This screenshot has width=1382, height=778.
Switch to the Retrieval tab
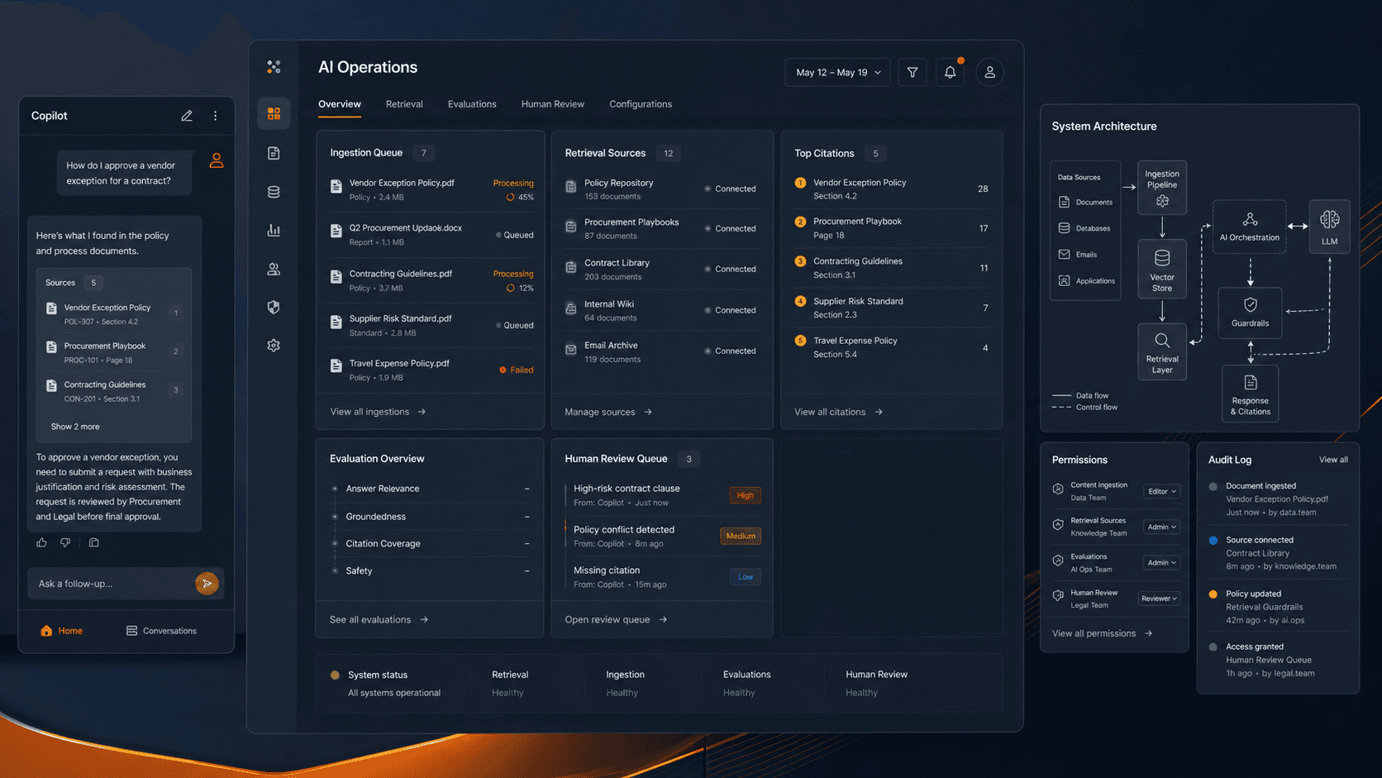coord(404,104)
